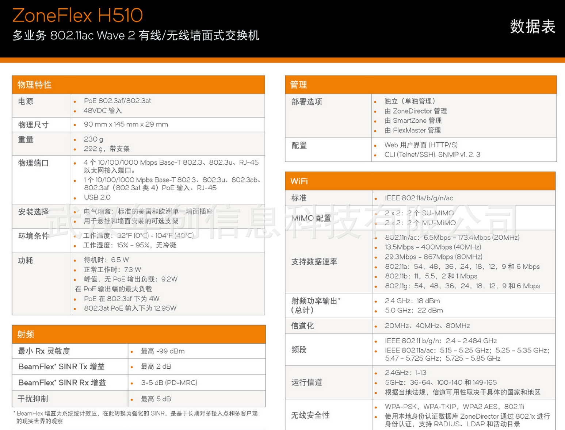This screenshot has height=430, width=565.
Task: Click the "电源" row label
Action: [x=26, y=101]
